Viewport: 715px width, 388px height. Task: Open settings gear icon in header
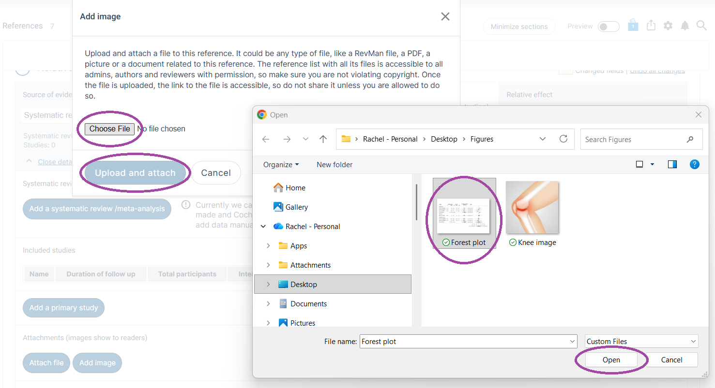pyautogui.click(x=668, y=26)
